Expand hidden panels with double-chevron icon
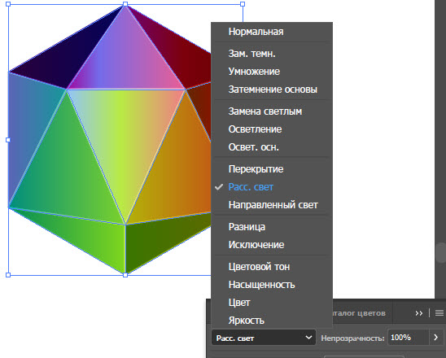 [418, 313]
